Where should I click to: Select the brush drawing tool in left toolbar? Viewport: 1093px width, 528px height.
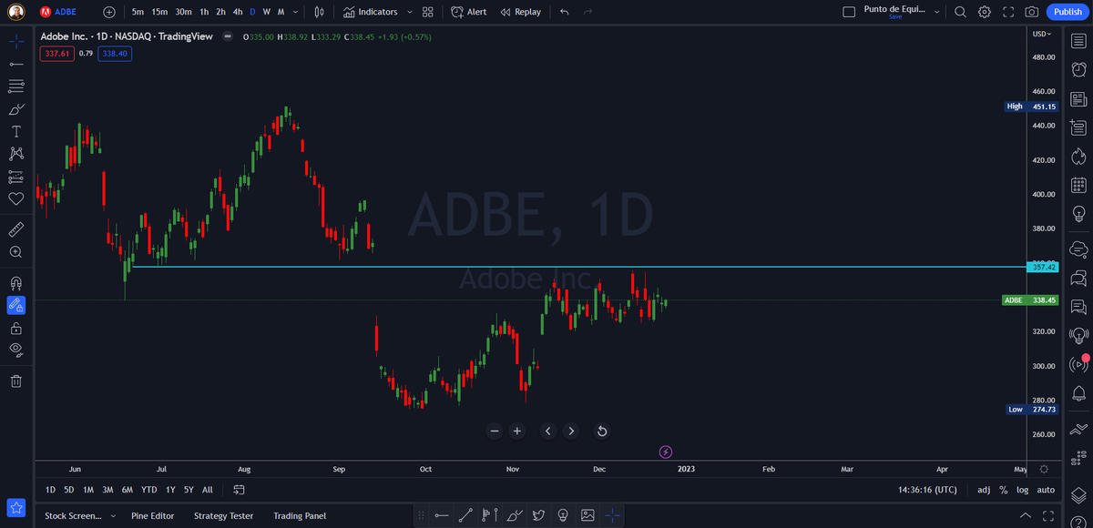point(16,109)
